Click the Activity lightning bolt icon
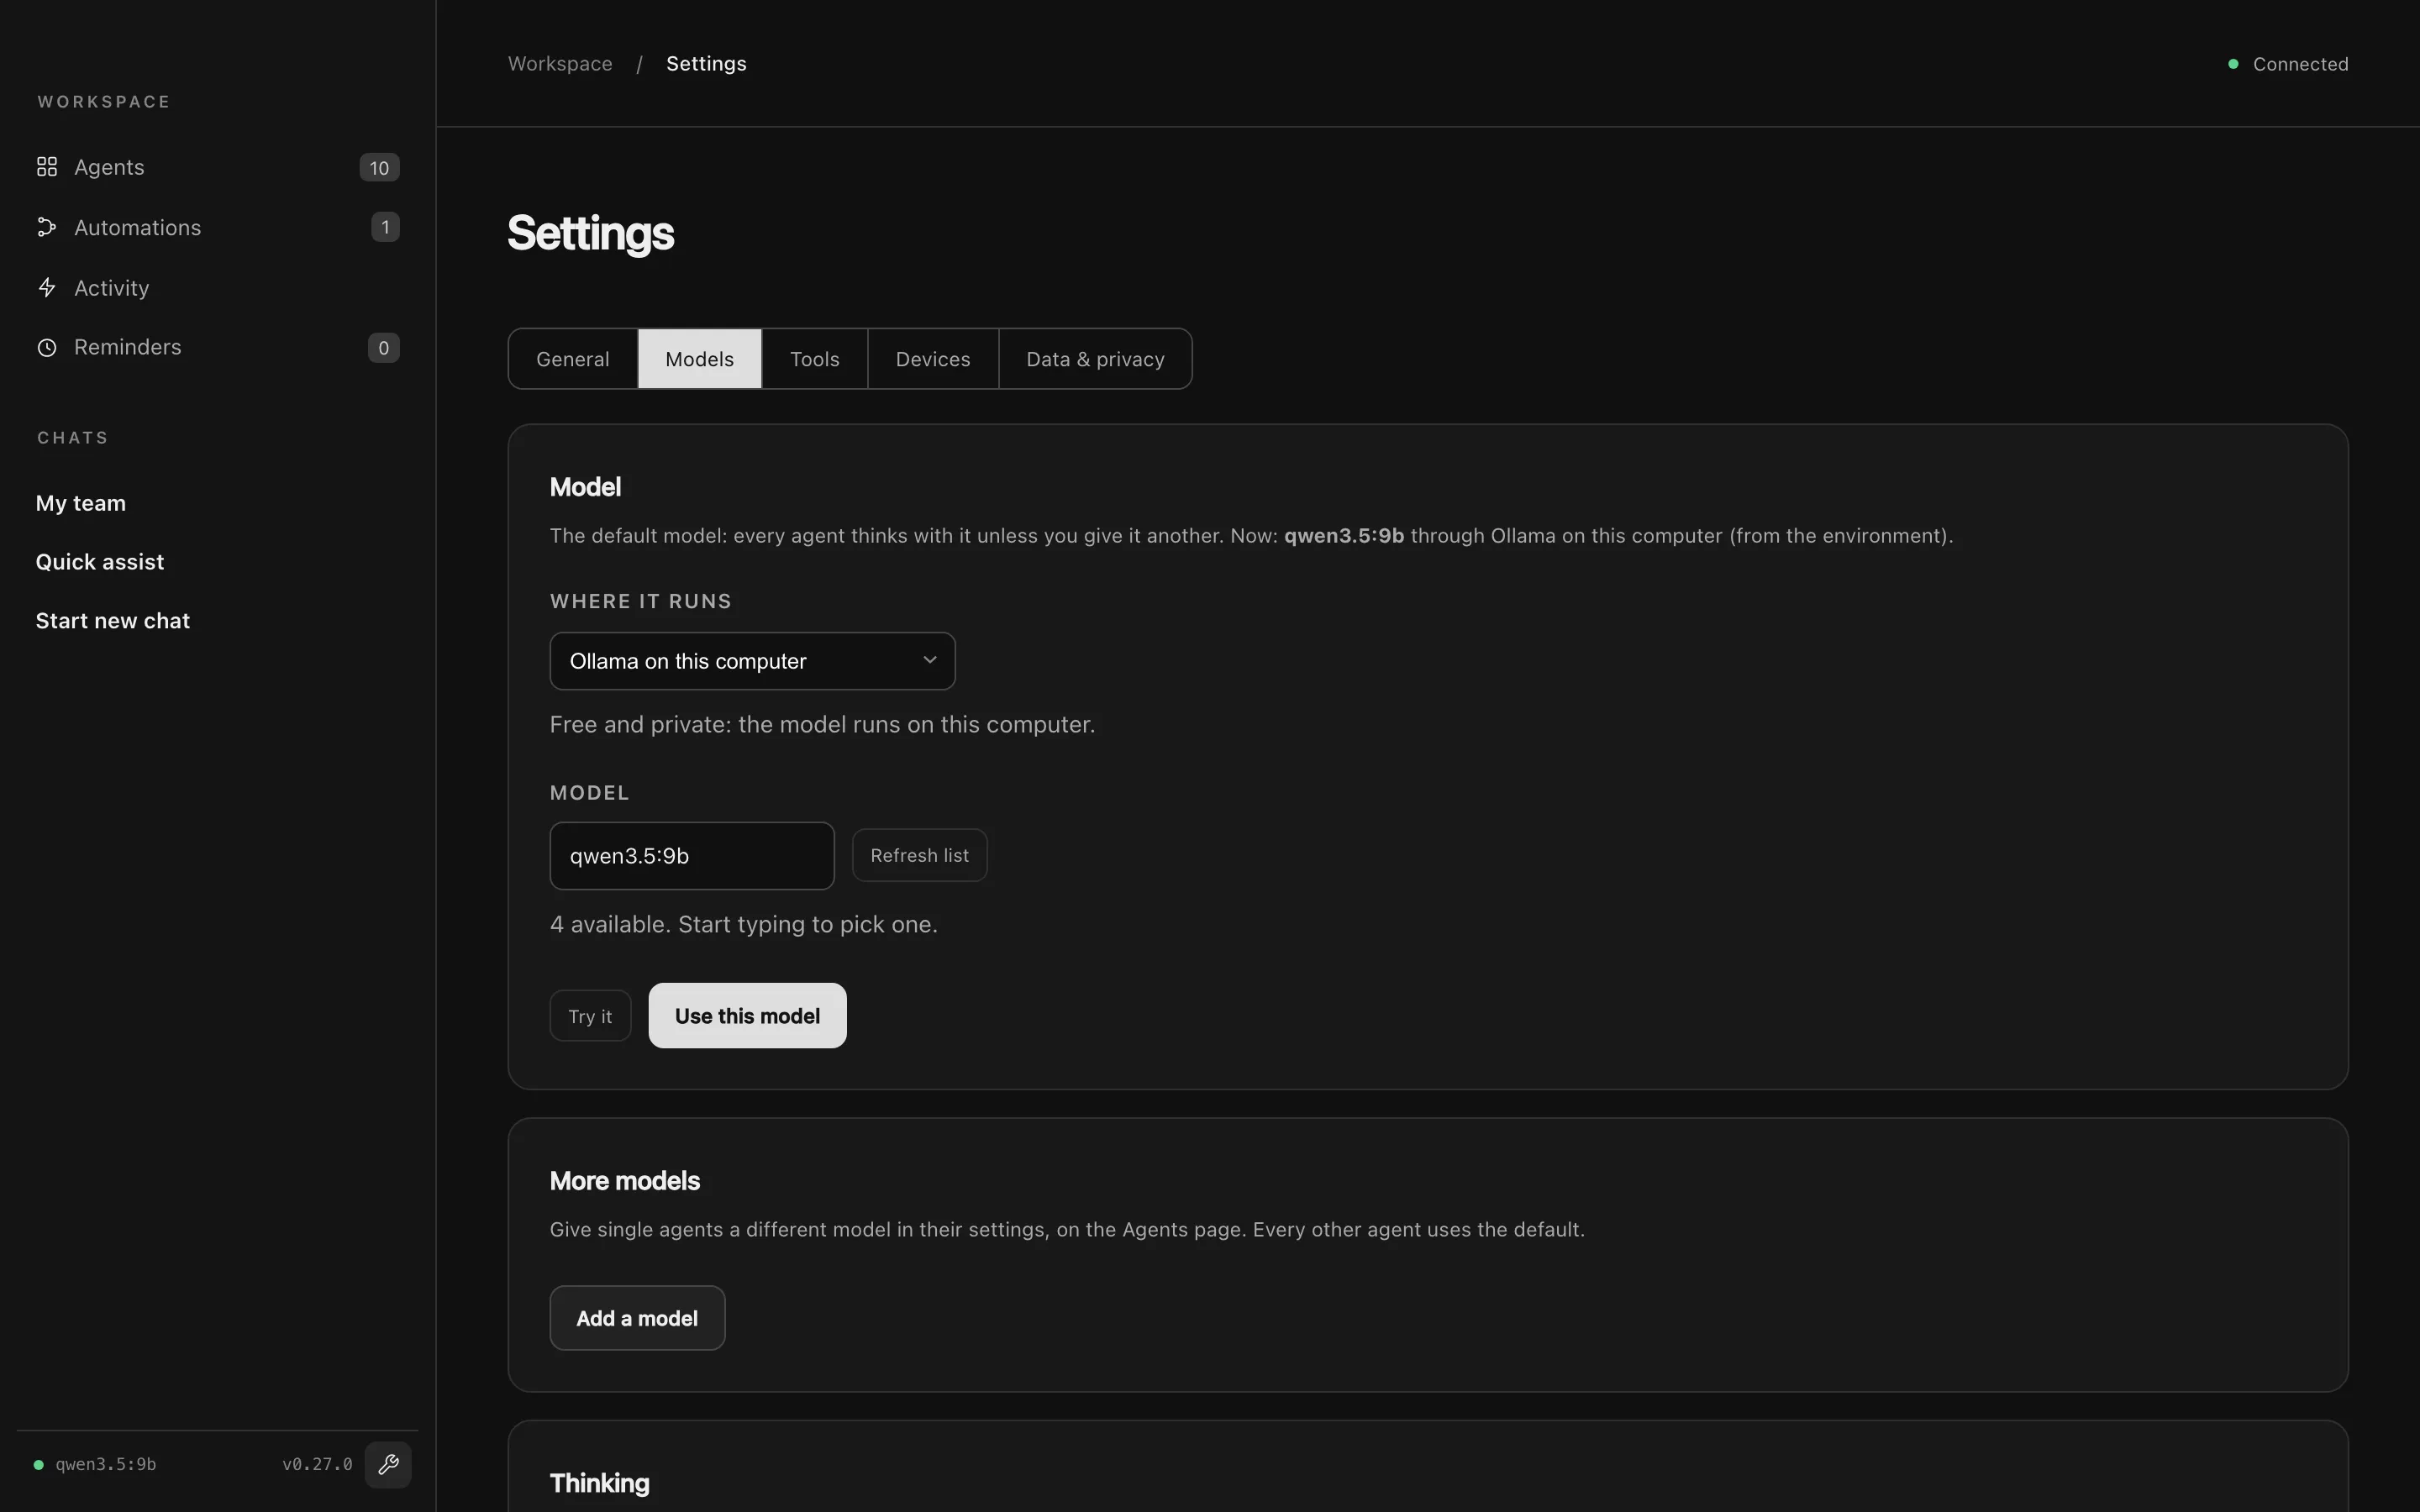Viewport: 2420px width, 1512px height. point(47,288)
